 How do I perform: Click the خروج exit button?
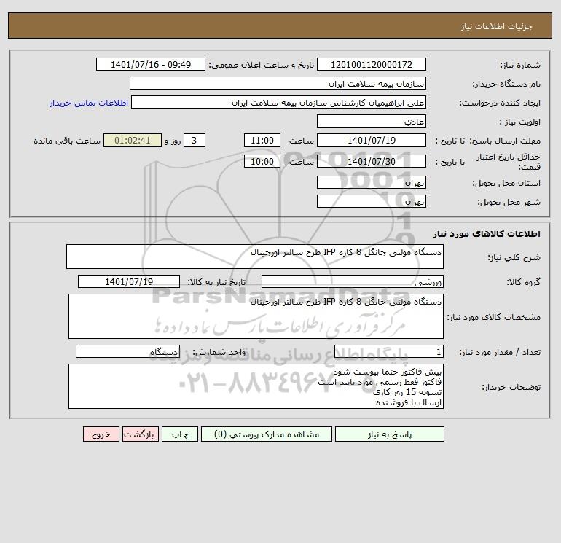101,434
